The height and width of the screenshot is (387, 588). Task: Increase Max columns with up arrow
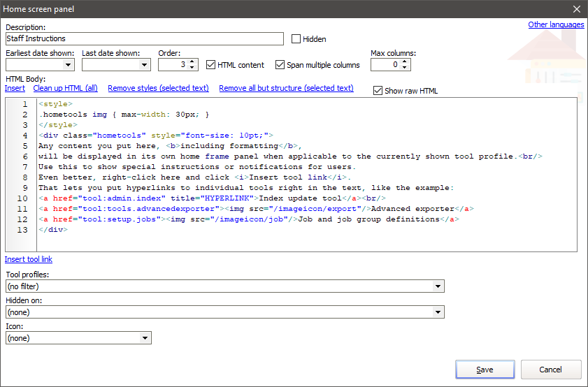[404, 61]
